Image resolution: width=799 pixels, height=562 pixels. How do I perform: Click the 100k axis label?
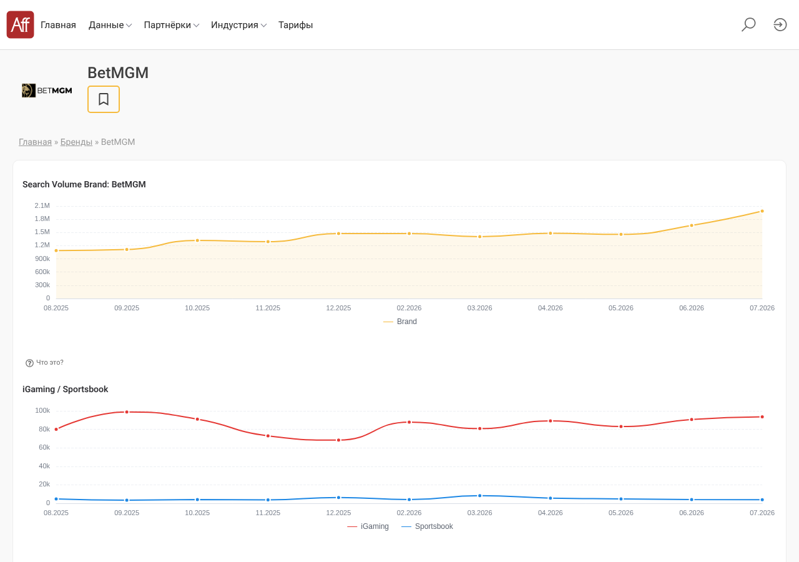click(42, 410)
